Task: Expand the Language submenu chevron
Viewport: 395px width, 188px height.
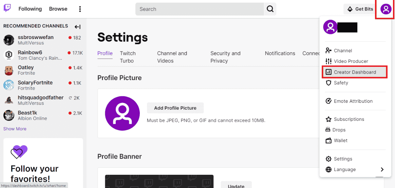Action: tap(382, 169)
